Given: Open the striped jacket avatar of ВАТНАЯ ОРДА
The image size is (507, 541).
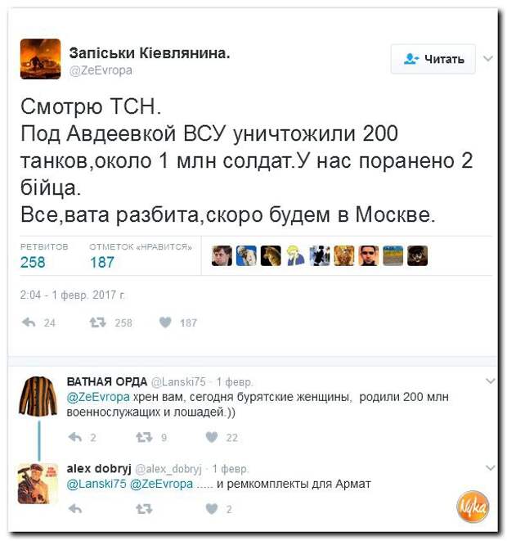Looking at the screenshot, I should [38, 396].
